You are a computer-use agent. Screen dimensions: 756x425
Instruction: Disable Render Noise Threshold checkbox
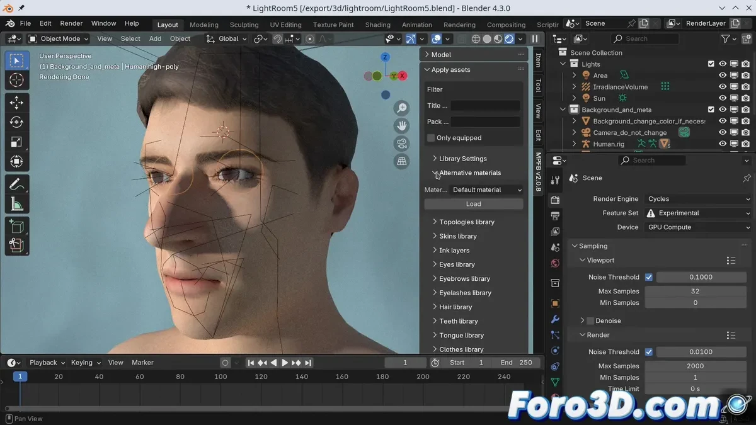click(649, 352)
